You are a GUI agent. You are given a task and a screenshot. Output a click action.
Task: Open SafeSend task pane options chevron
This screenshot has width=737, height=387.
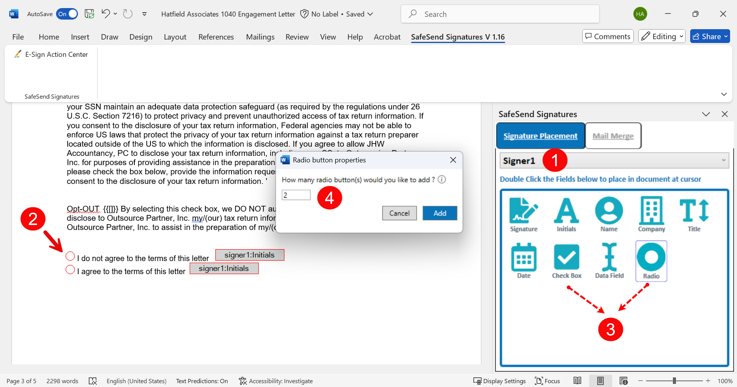click(x=706, y=114)
